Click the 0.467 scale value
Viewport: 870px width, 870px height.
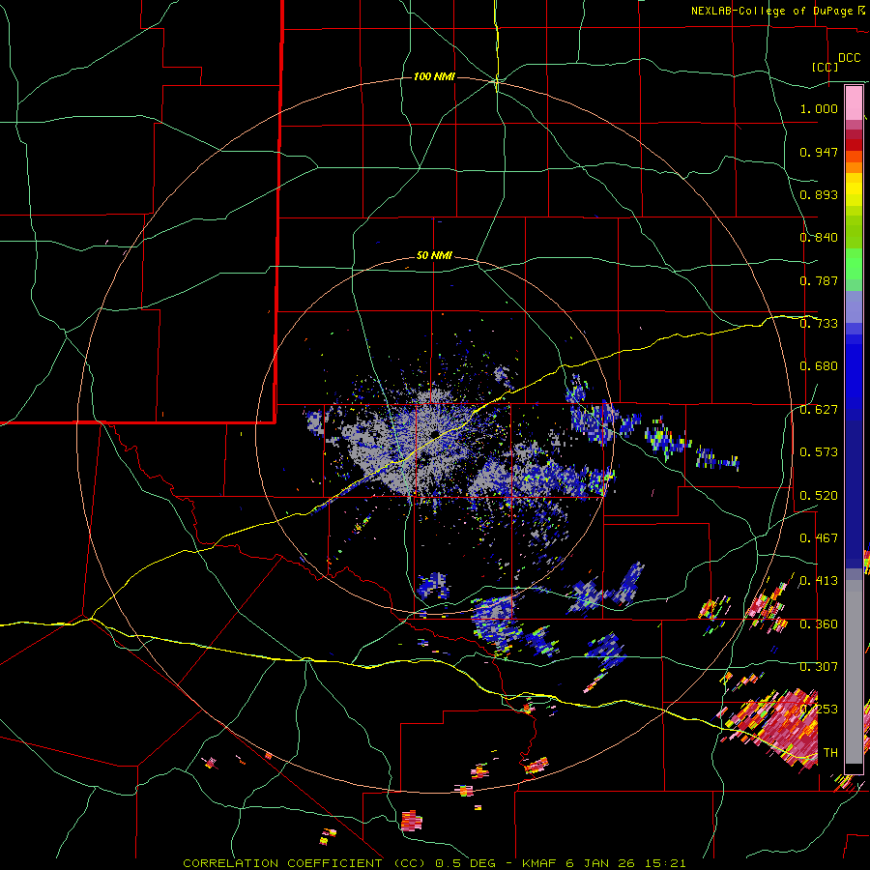tap(819, 538)
